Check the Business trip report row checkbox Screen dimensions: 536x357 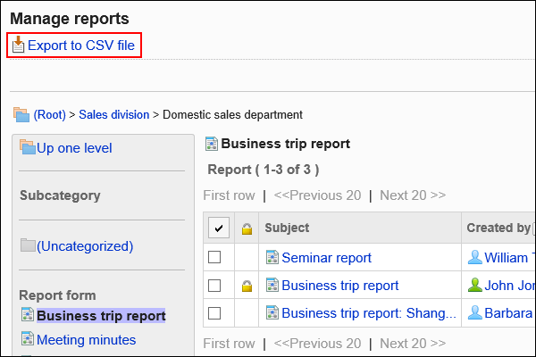click(214, 286)
